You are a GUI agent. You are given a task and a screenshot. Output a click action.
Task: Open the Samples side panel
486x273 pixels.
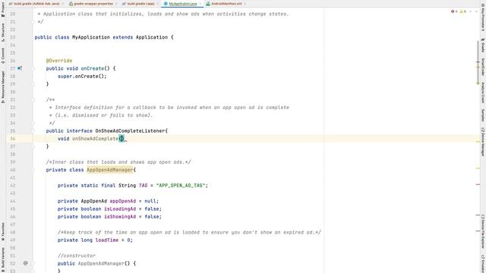click(x=483, y=115)
